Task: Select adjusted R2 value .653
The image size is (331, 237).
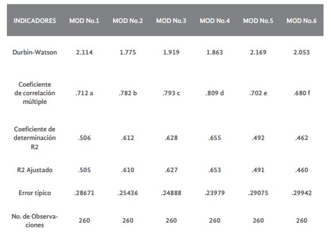Action: [x=215, y=170]
